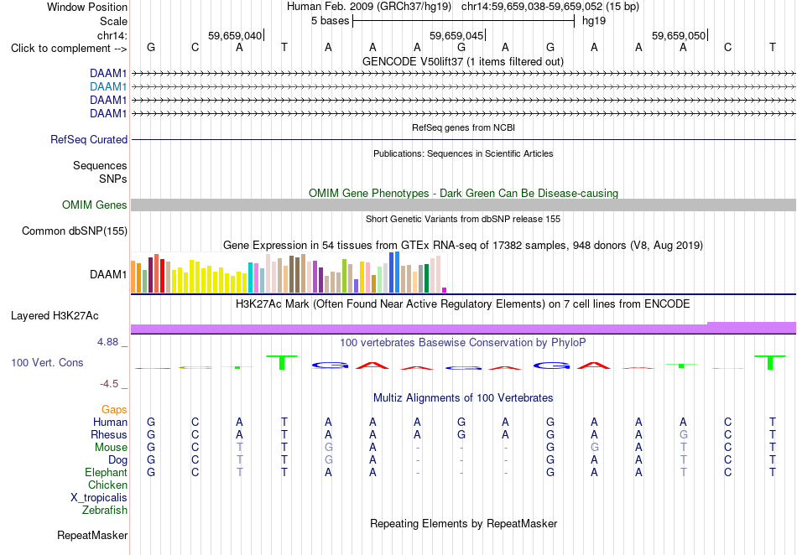Click the light blue DAAM1 transcript arrow line
797x555 pixels.
463,87
